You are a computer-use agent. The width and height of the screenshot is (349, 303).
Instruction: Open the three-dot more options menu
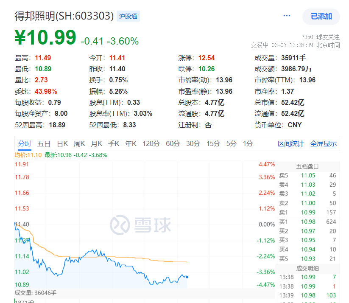point(287,16)
